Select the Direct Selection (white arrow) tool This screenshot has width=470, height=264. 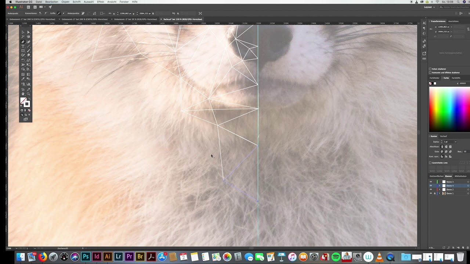click(x=28, y=32)
